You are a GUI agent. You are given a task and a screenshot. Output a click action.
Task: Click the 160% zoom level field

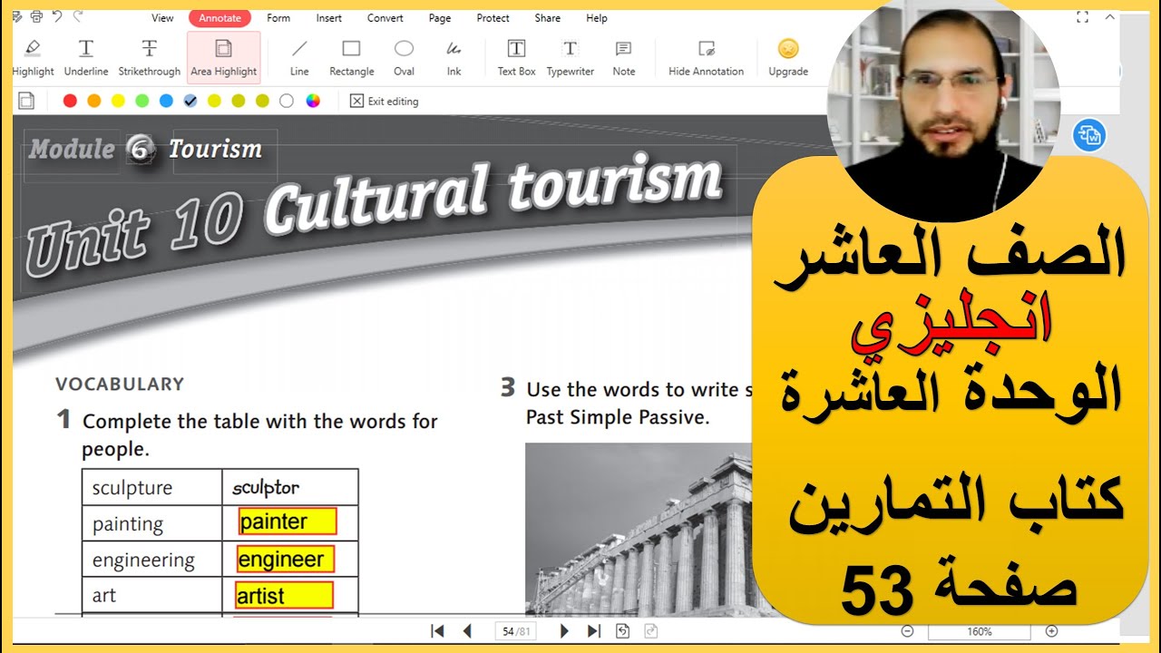tap(980, 631)
